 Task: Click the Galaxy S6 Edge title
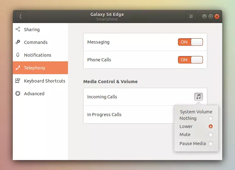coord(107,14)
